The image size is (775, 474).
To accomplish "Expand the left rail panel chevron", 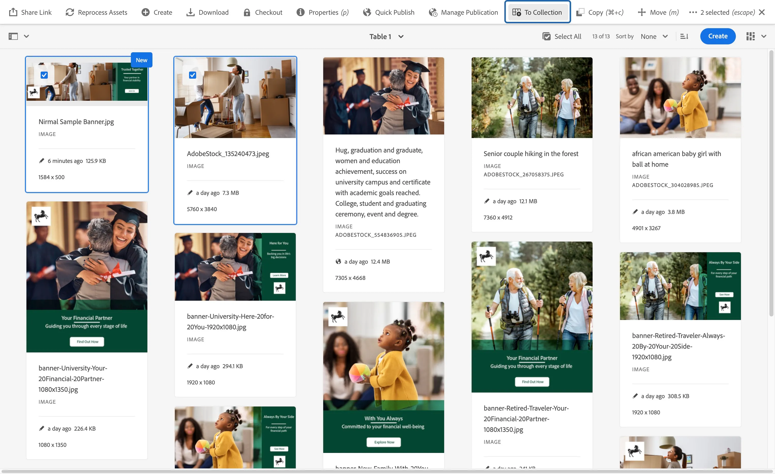I will 26,37.
